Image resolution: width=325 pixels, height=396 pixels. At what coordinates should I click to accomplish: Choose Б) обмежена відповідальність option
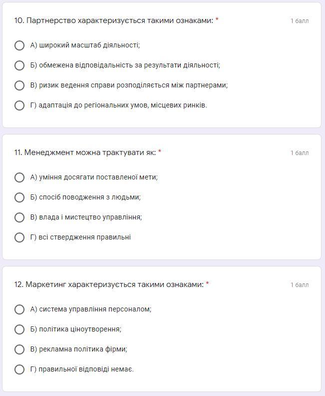tap(19, 65)
